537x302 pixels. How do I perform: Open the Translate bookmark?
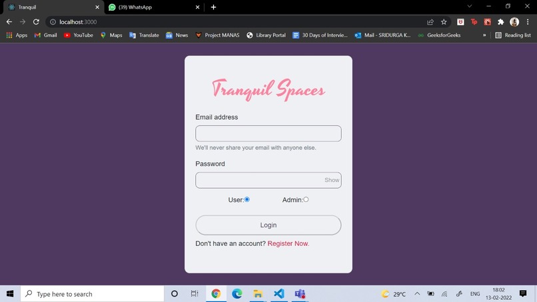144,35
